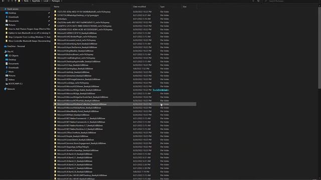Viewport: 321px width, 180px height.
Task: Click the Network icon in sidebar
Action: [6, 89]
